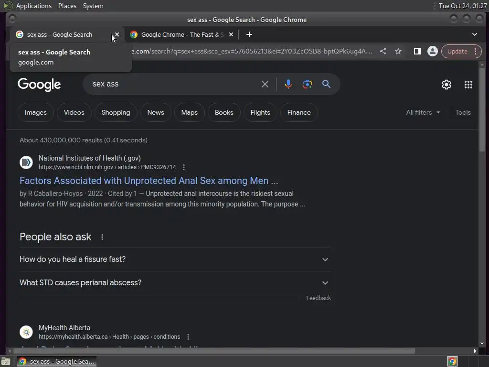Viewport: 489px width, 367px height.
Task: Filter results by Maps
Action: pyautogui.click(x=189, y=112)
